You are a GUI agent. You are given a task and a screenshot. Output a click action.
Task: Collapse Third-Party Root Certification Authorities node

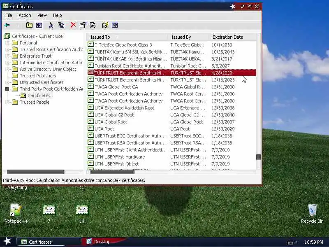click(x=7, y=89)
